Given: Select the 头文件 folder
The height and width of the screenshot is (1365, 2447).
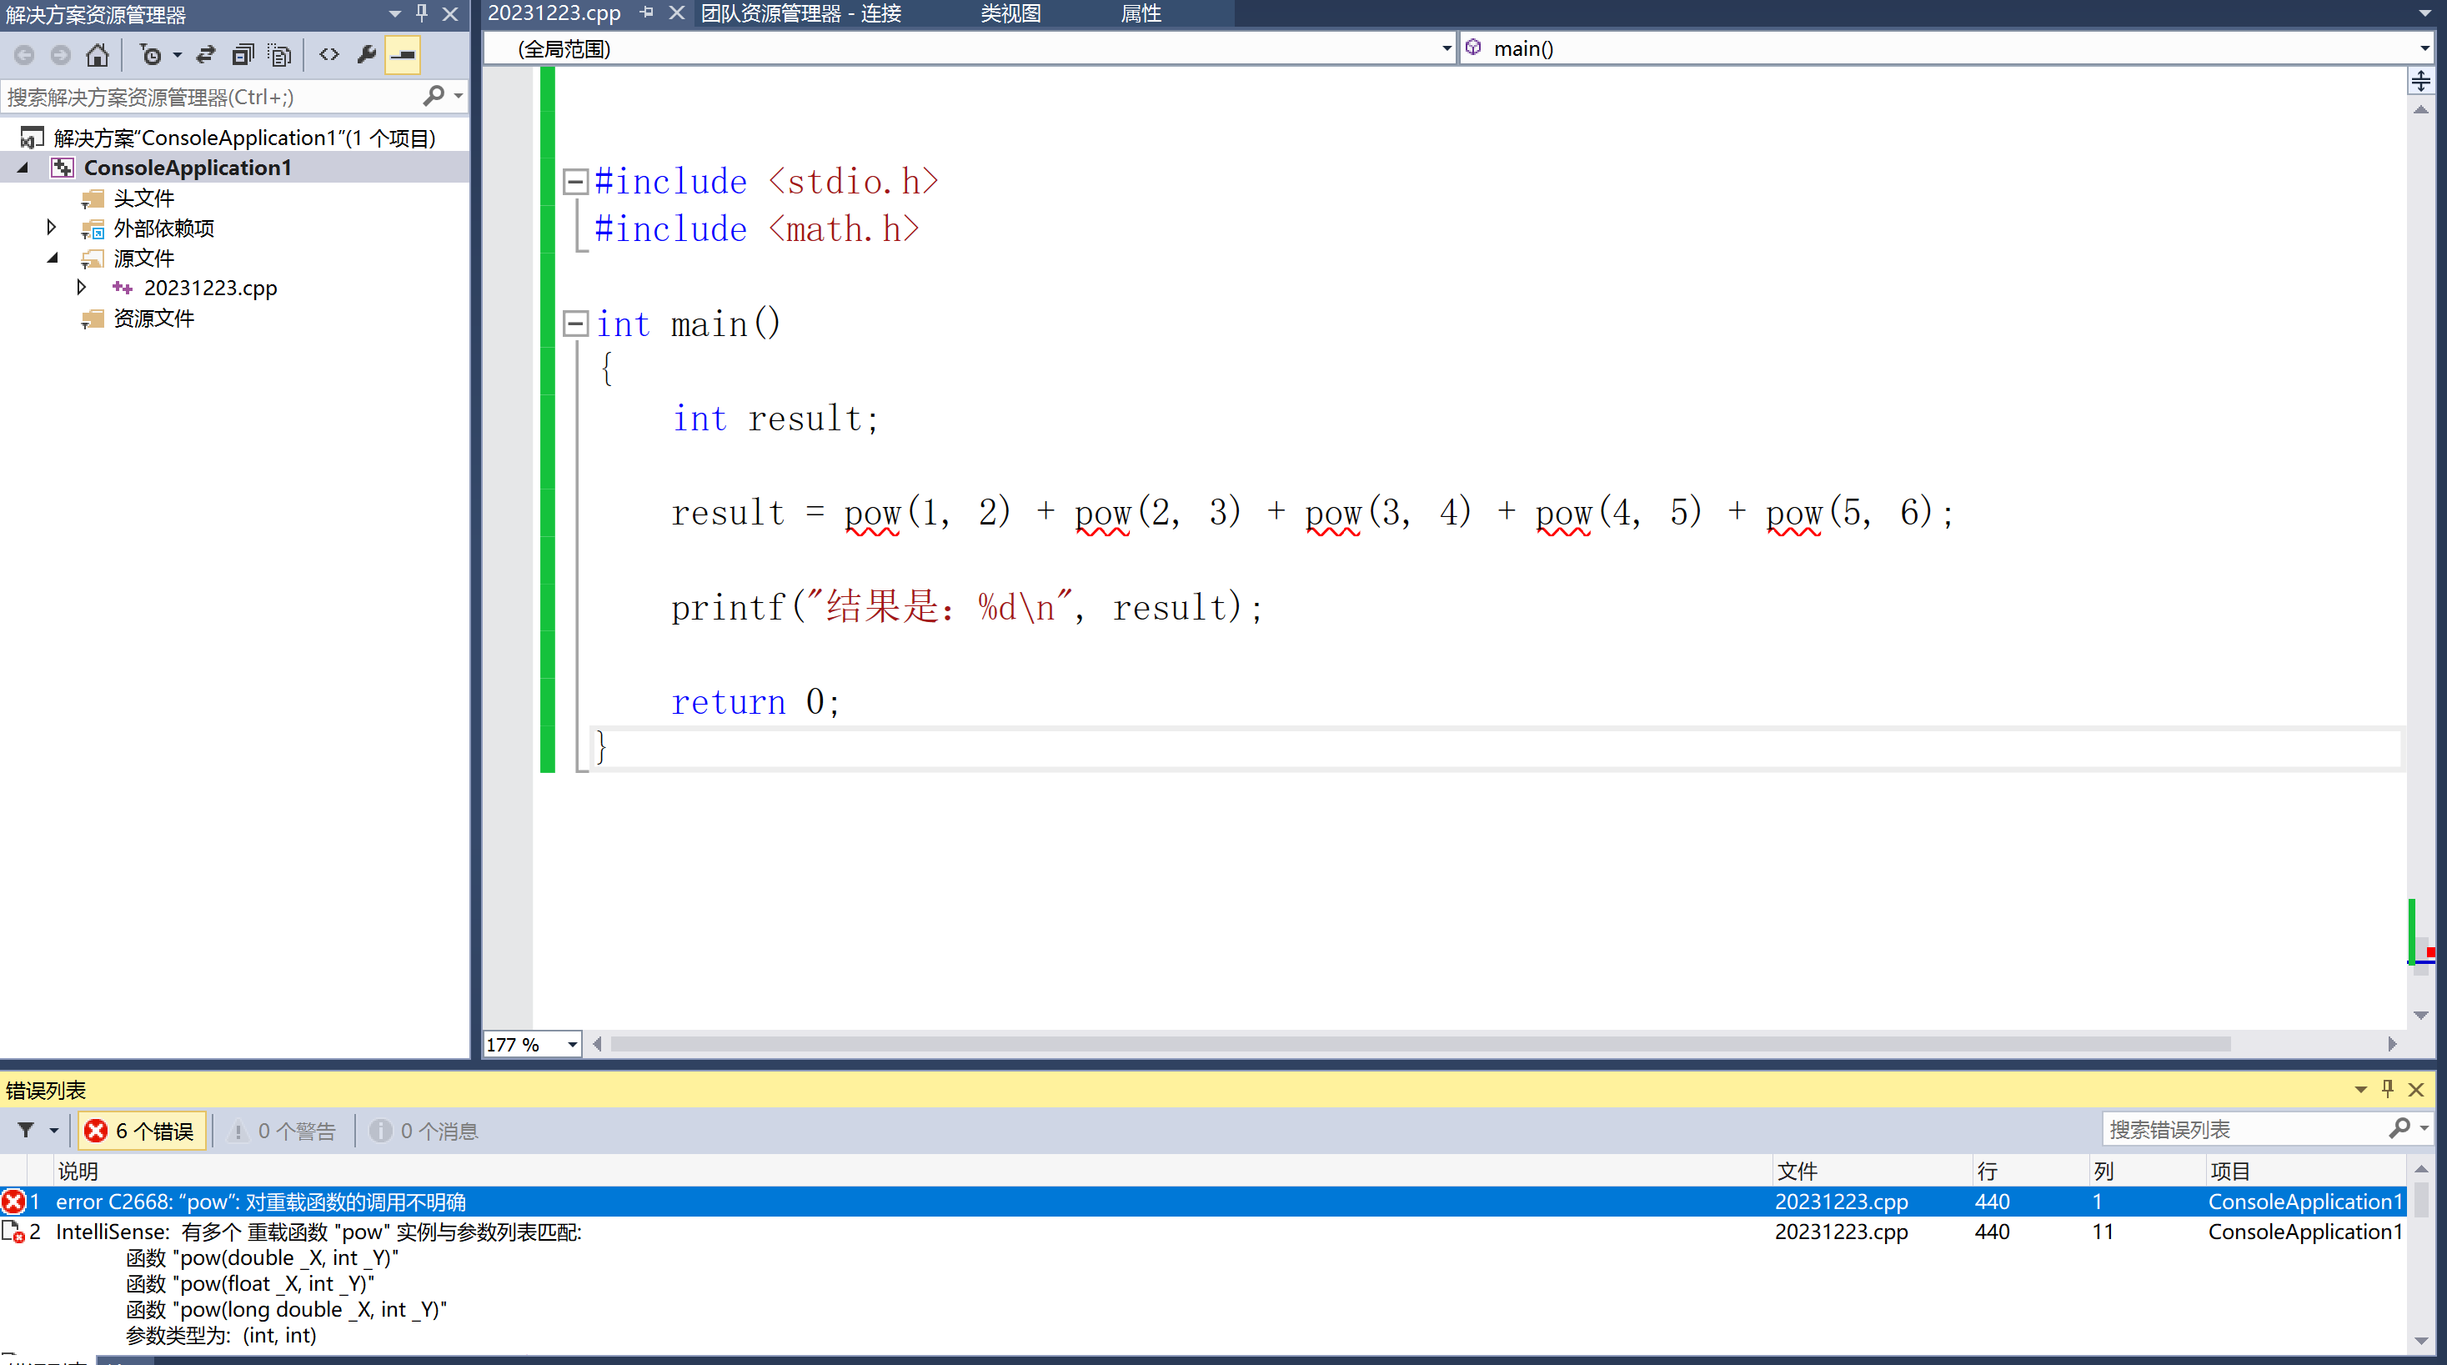Looking at the screenshot, I should [x=143, y=198].
